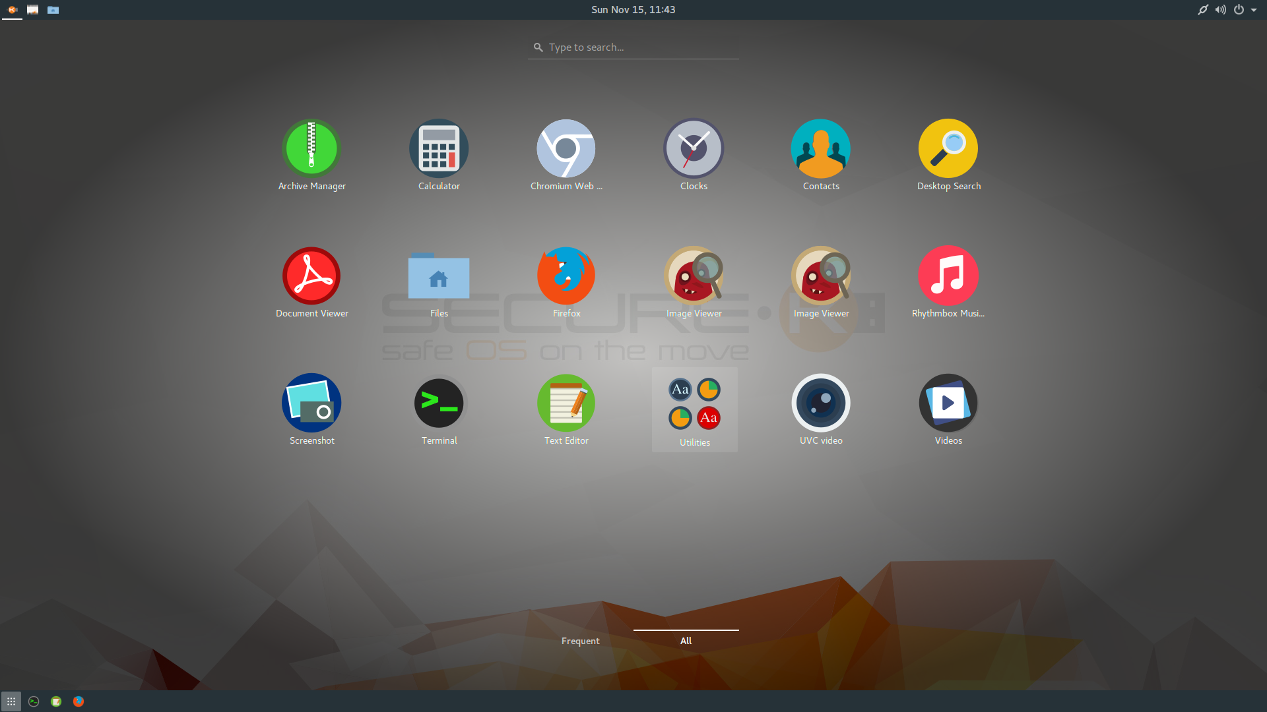Open Terminal from the app grid
Viewport: 1267px width, 712px height.
click(439, 410)
